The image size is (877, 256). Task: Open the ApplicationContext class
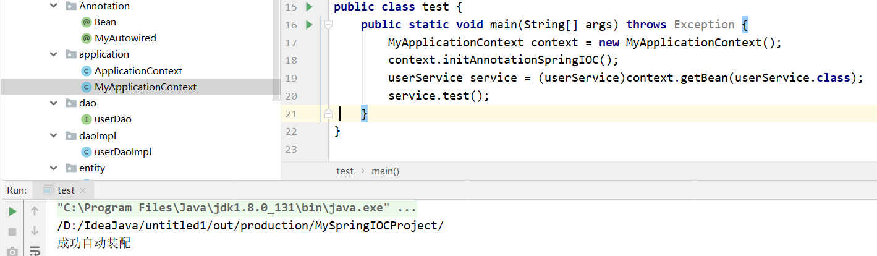(x=138, y=71)
